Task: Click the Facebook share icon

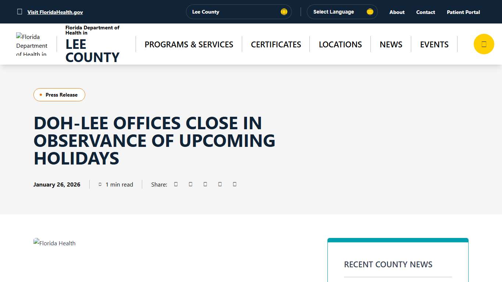Action: (x=176, y=184)
